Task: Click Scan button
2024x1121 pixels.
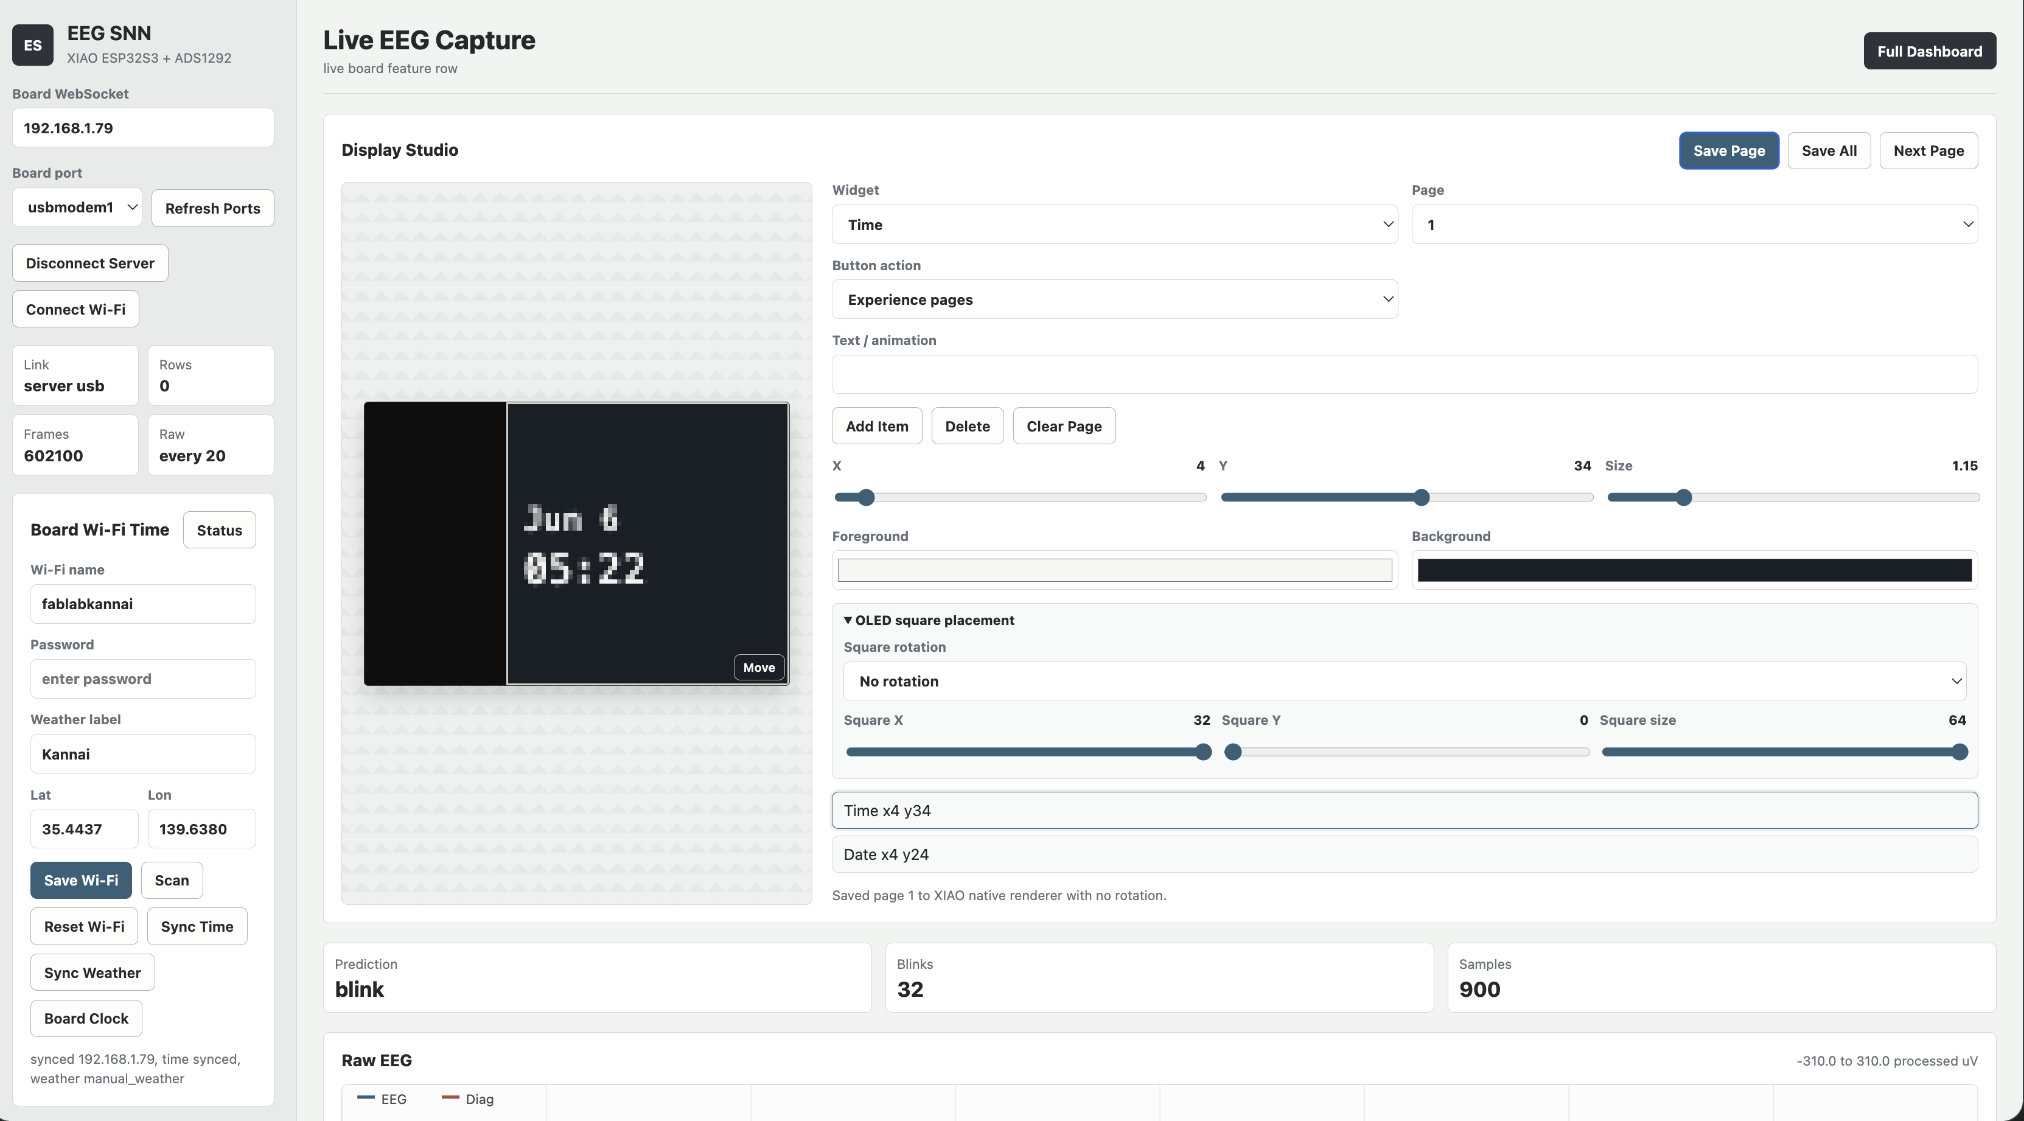Action: pos(171,880)
